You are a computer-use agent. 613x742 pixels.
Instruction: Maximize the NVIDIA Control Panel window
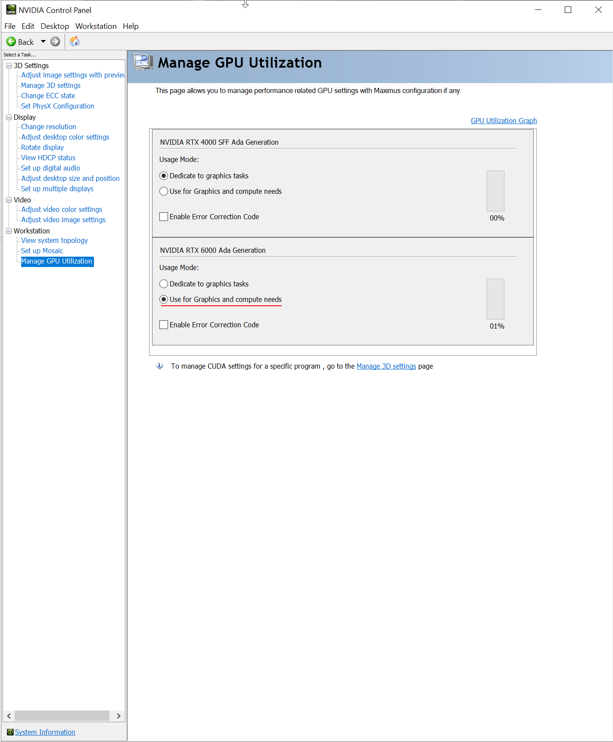click(x=568, y=10)
